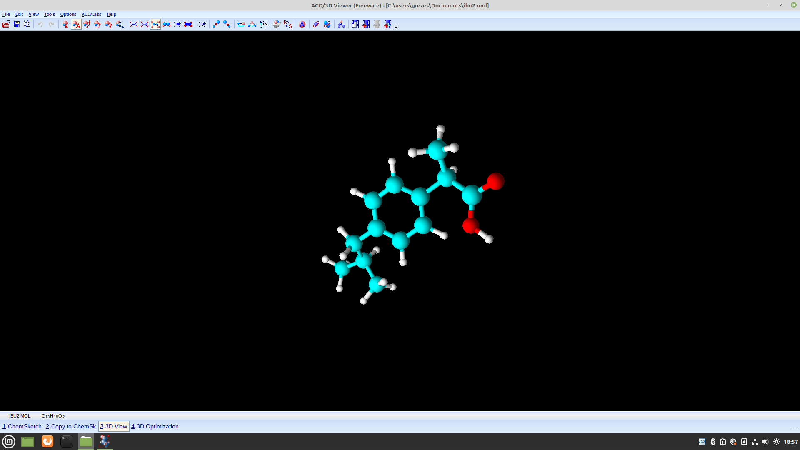Toggle wireframe display mode
This screenshot has height=450, width=800.
pyautogui.click(x=134, y=25)
